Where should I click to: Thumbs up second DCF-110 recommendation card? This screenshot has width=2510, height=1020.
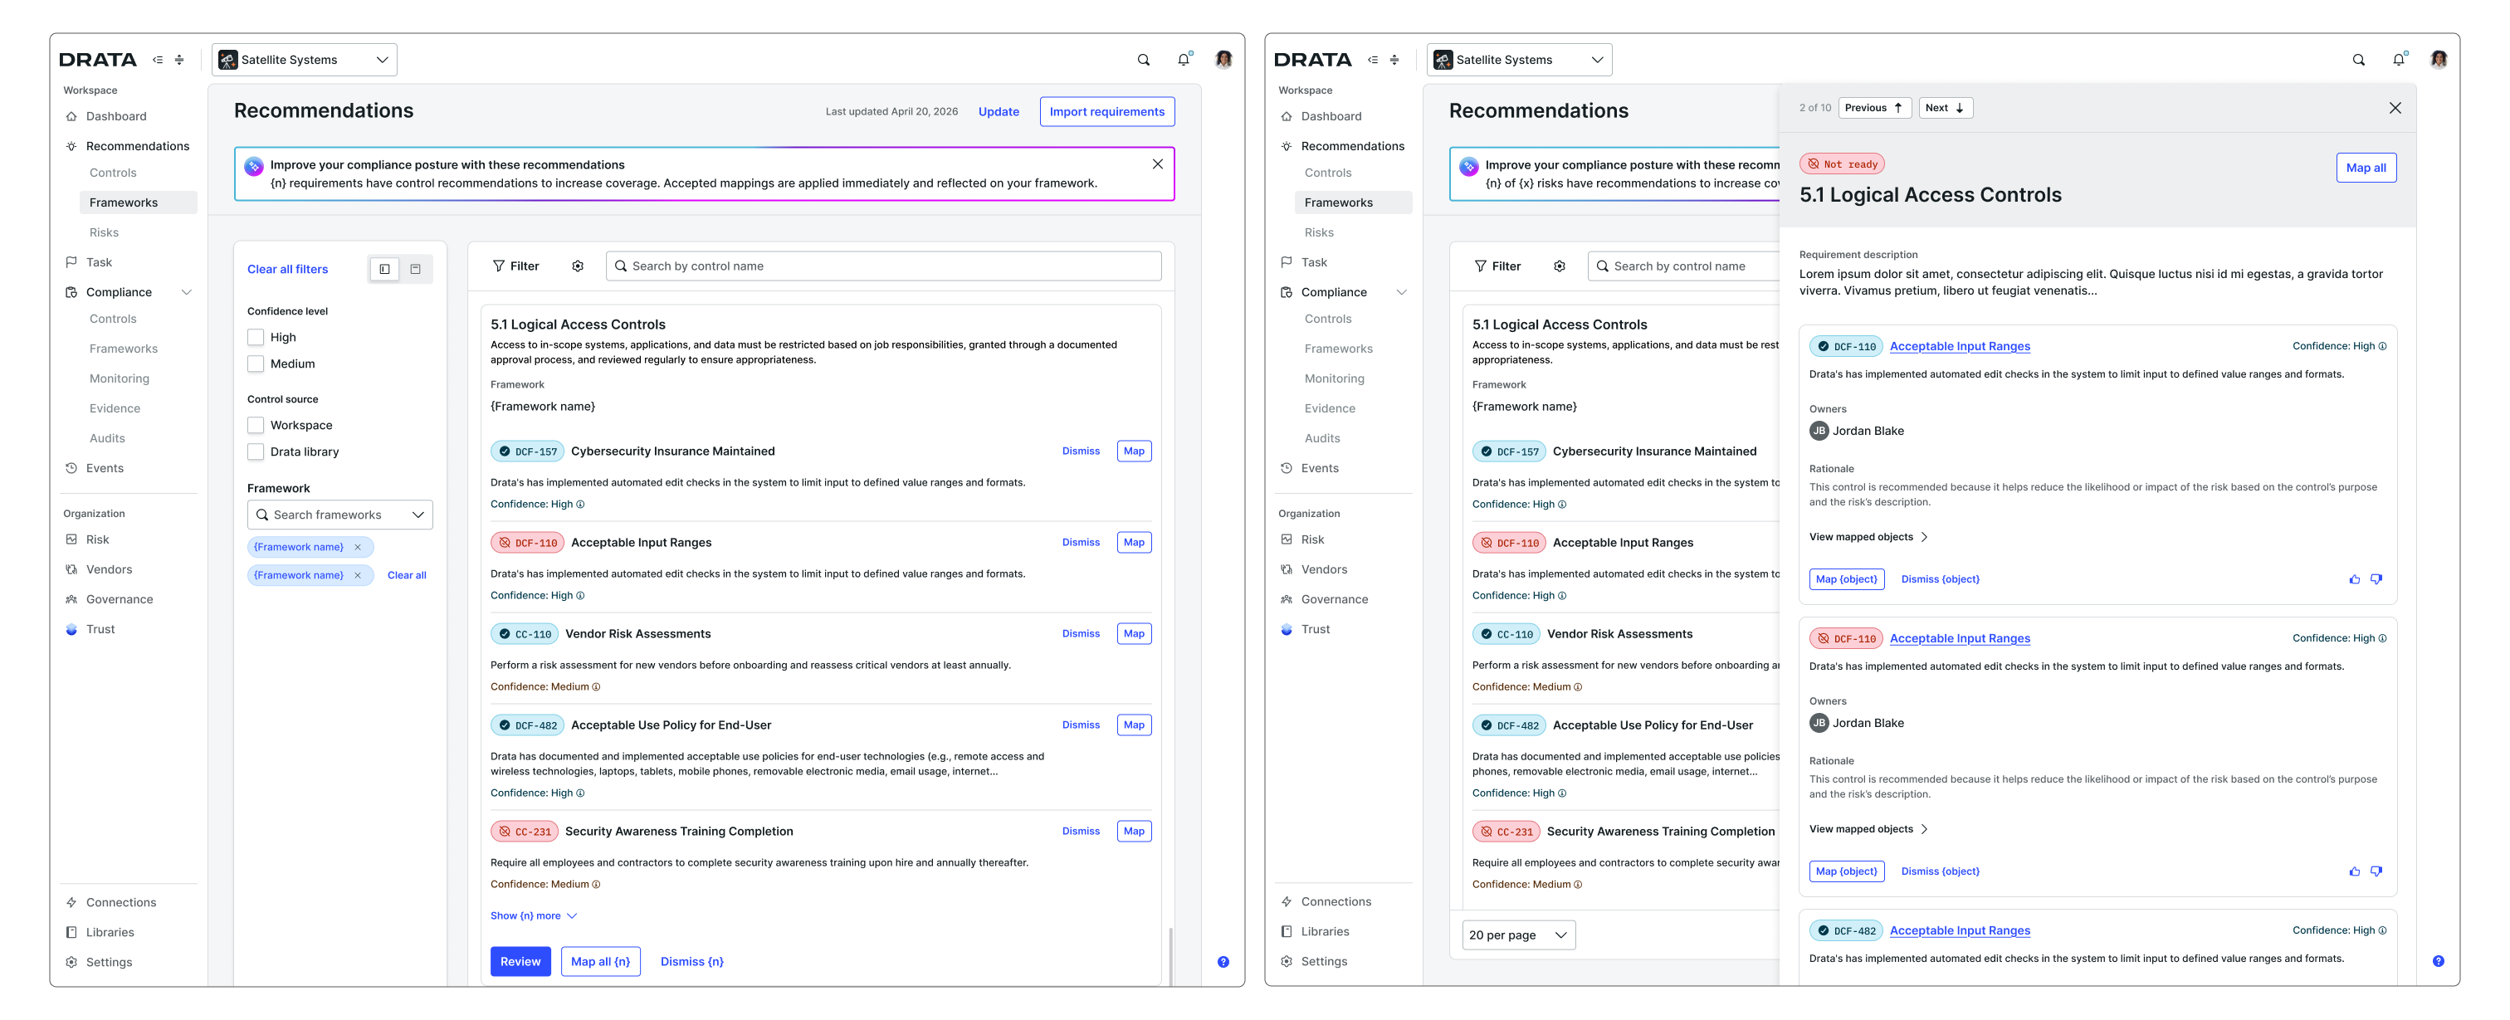coord(2354,871)
